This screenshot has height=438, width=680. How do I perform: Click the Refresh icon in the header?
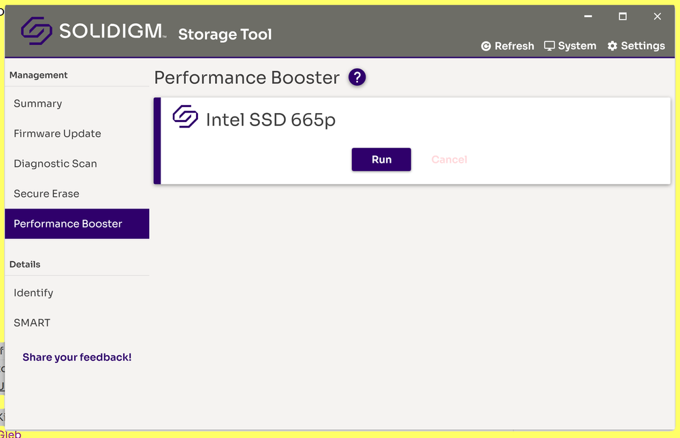tap(486, 46)
